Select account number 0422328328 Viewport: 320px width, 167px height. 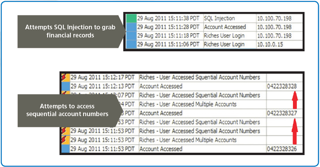pos(282,86)
